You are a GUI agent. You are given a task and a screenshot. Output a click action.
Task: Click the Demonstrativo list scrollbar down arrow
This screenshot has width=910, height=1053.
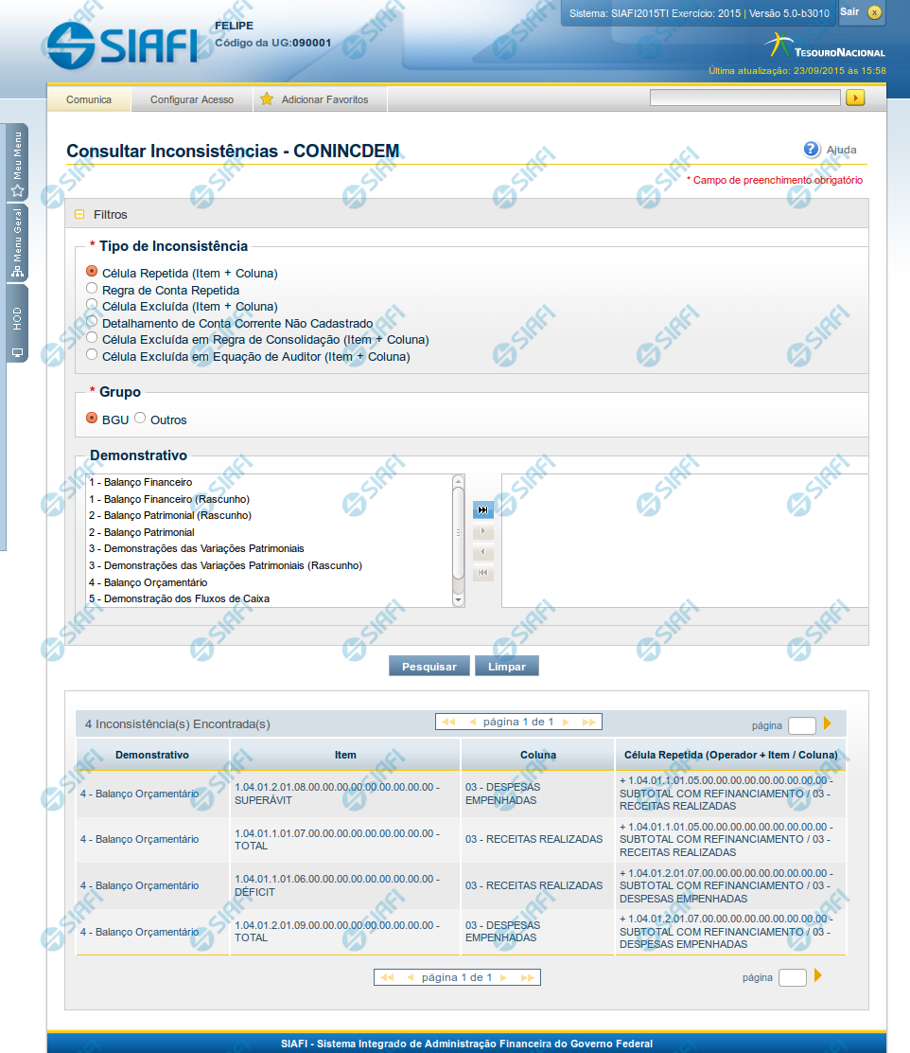coord(458,599)
